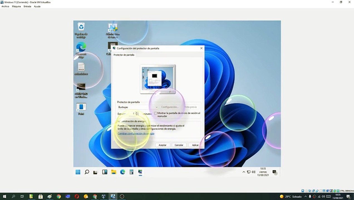Open OBS Studio in host taskbar
The height and width of the screenshot is (200, 354).
[122, 196]
